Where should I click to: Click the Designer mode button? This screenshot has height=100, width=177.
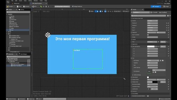click(x=156, y=7)
